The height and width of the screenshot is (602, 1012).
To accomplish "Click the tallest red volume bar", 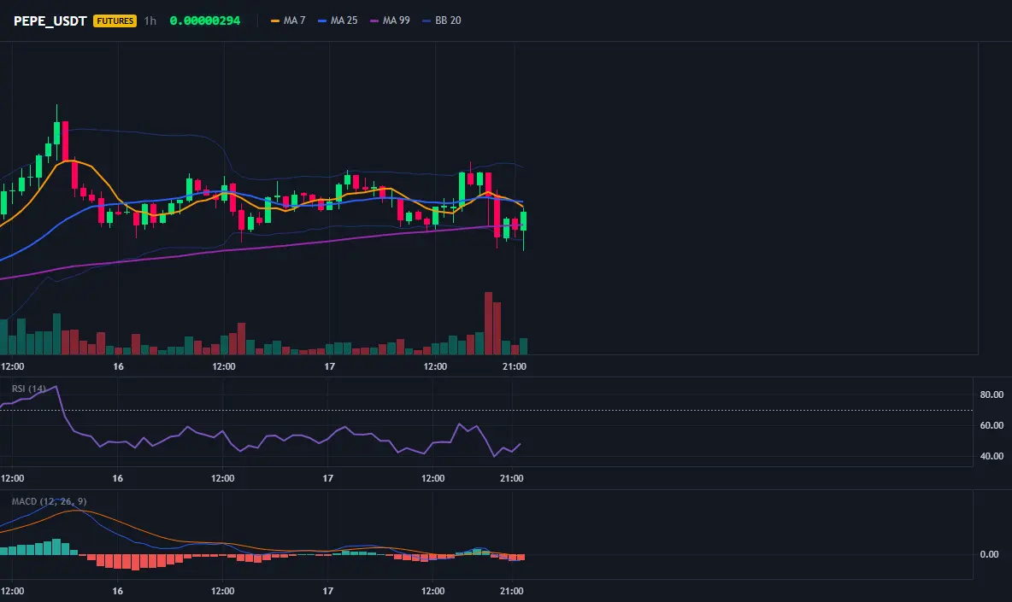I will 489,324.
